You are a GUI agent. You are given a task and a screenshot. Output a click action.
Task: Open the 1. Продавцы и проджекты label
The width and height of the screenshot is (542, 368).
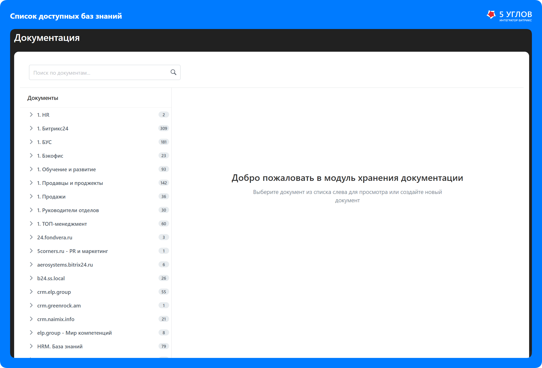(x=70, y=183)
